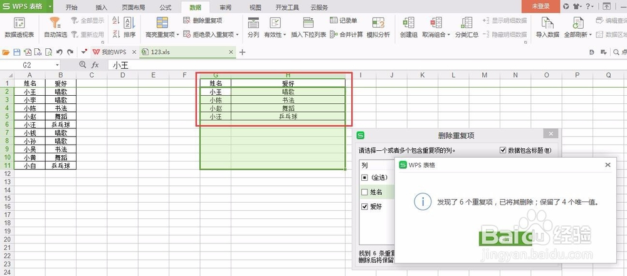
Task: Open the quick access toolbar customize arrow
Action: pos(83,52)
